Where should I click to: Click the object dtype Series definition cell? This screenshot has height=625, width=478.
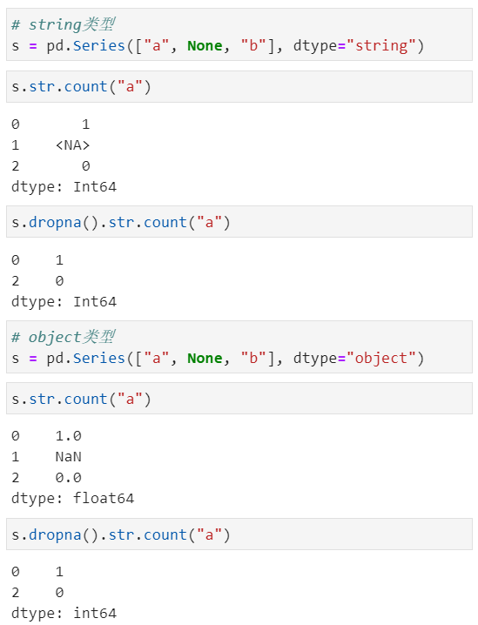(239, 347)
